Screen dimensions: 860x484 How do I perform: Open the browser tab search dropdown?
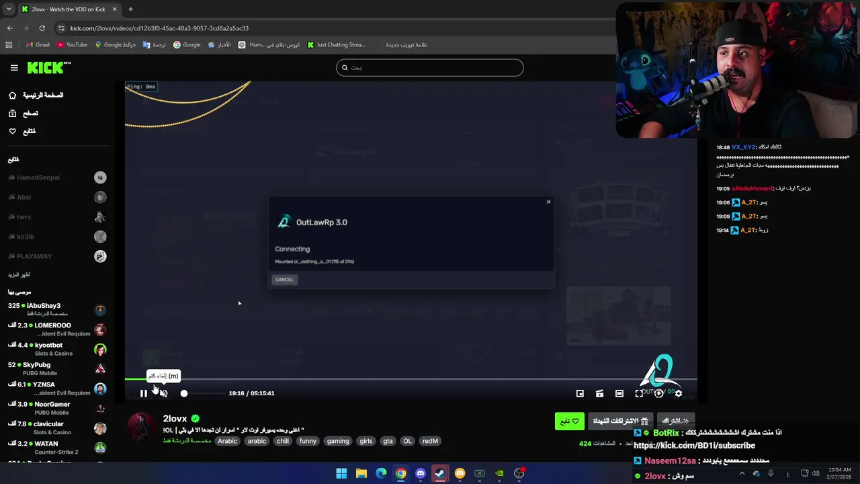8,9
